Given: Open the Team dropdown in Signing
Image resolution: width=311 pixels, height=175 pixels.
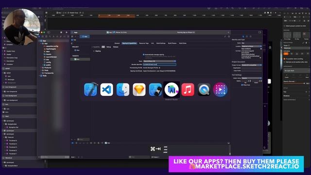Looking at the screenshot, I should [x=159, y=61].
